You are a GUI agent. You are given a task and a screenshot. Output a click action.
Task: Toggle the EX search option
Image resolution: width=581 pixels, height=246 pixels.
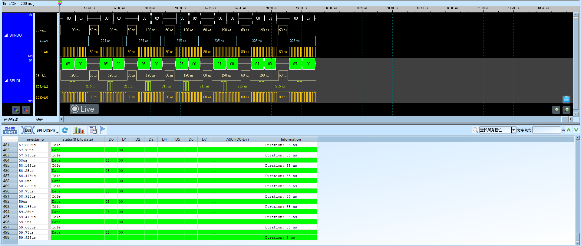(x=563, y=130)
